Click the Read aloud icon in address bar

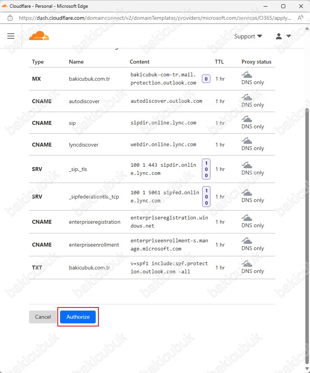tap(300, 18)
